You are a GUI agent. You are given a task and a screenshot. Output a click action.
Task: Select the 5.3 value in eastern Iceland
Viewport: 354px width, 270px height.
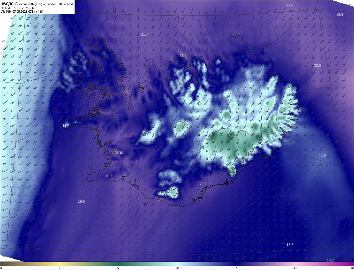click(272, 132)
